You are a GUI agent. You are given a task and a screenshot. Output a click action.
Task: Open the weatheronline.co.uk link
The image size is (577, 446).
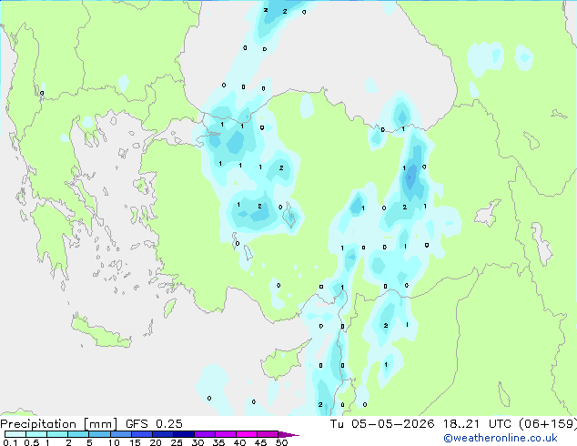501,438
